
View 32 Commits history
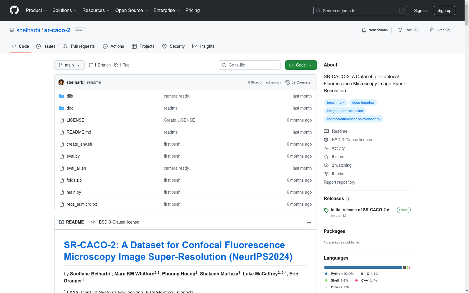point(298,82)
